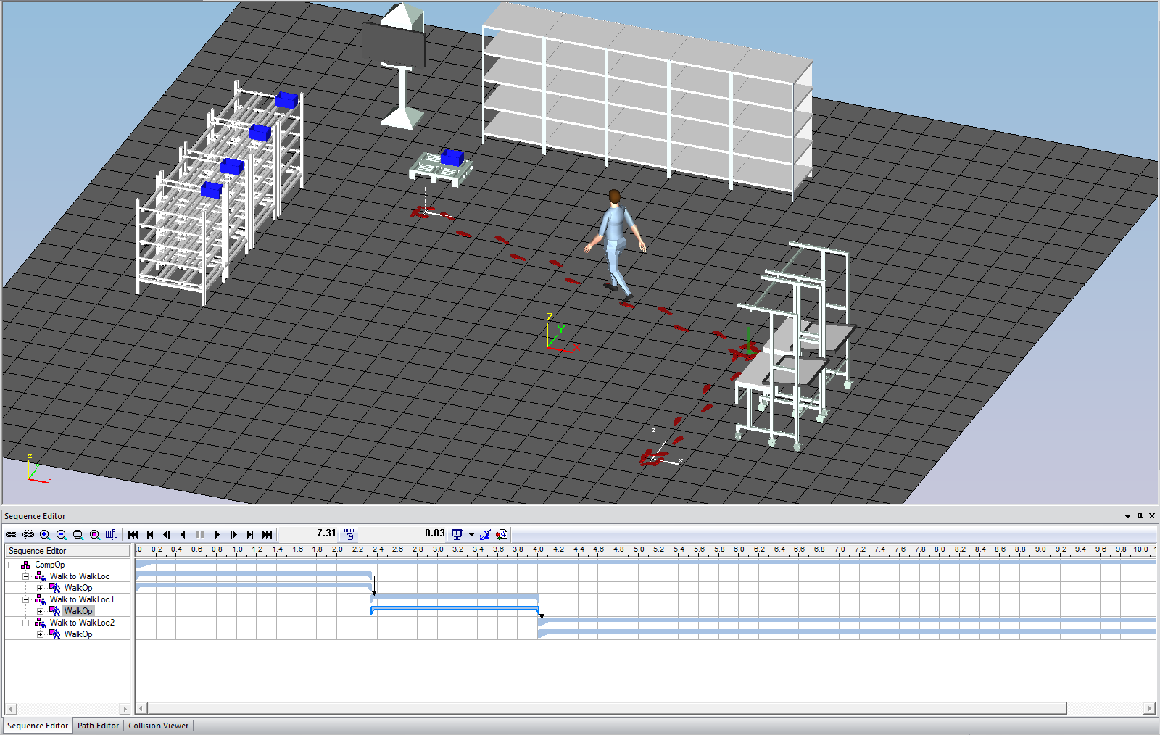Expand the highlighted WalkOp under Walk to WalkLoc1
This screenshot has height=735, width=1160.
[41, 611]
